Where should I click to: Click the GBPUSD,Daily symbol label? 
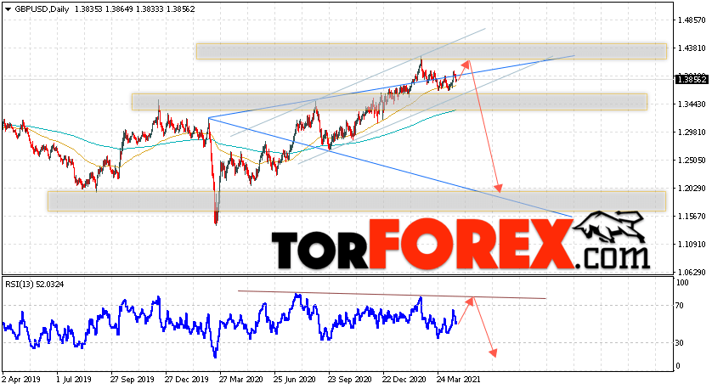click(x=42, y=9)
